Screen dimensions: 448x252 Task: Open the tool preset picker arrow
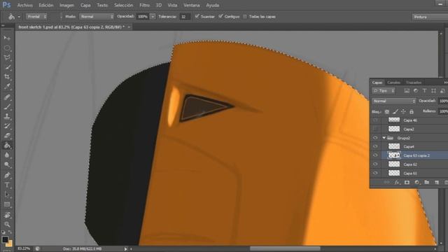19,17
